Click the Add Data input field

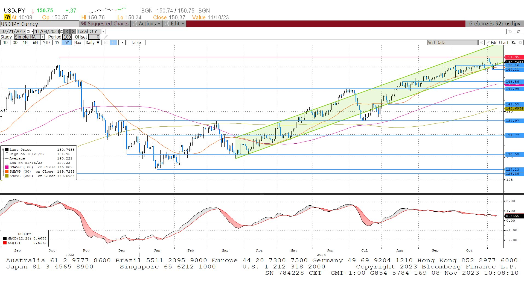click(452, 43)
